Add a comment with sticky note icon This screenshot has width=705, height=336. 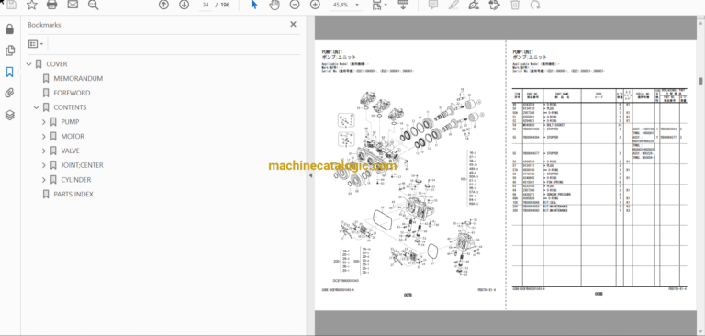tap(433, 5)
